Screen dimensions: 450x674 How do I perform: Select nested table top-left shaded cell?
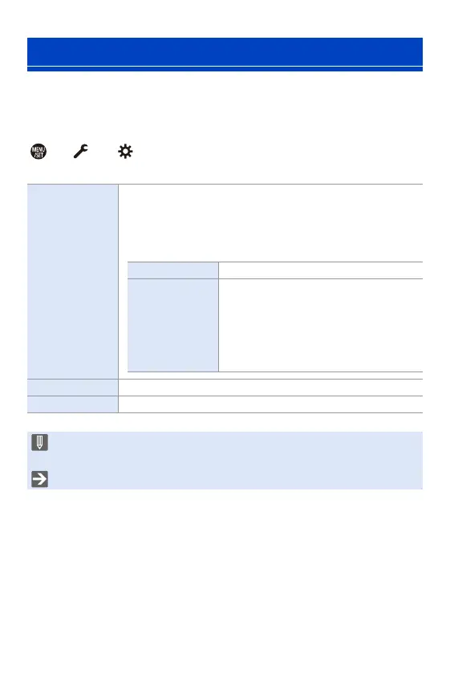[172, 270]
